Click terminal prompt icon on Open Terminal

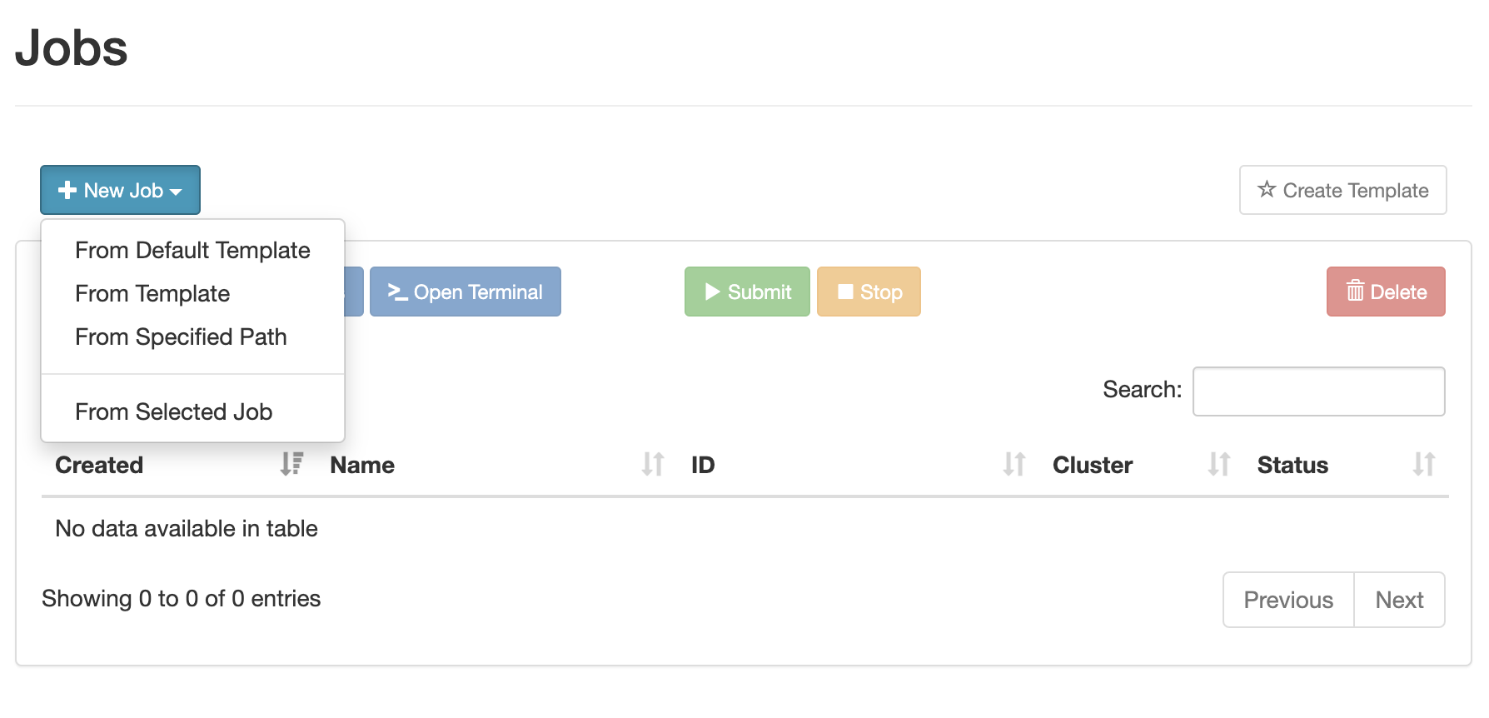point(398,292)
